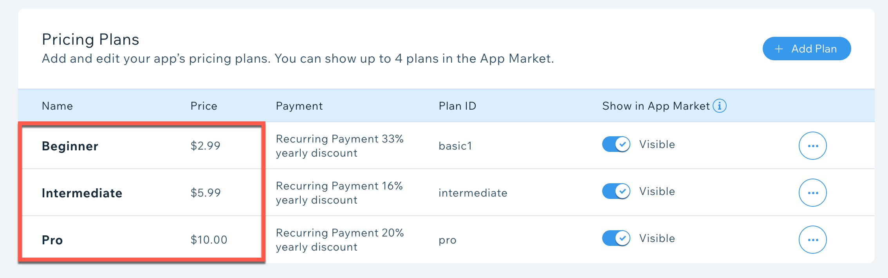Select the Intermediate plan name
Screen dimensions: 888x278
[82, 193]
